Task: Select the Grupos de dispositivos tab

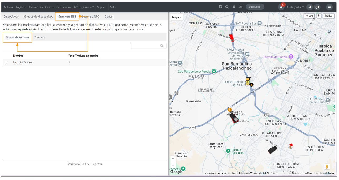Action: (39, 17)
